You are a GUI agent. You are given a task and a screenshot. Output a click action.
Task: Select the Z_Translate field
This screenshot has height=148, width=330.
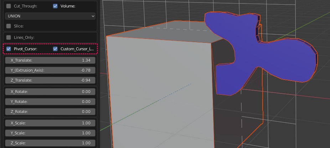click(x=50, y=80)
